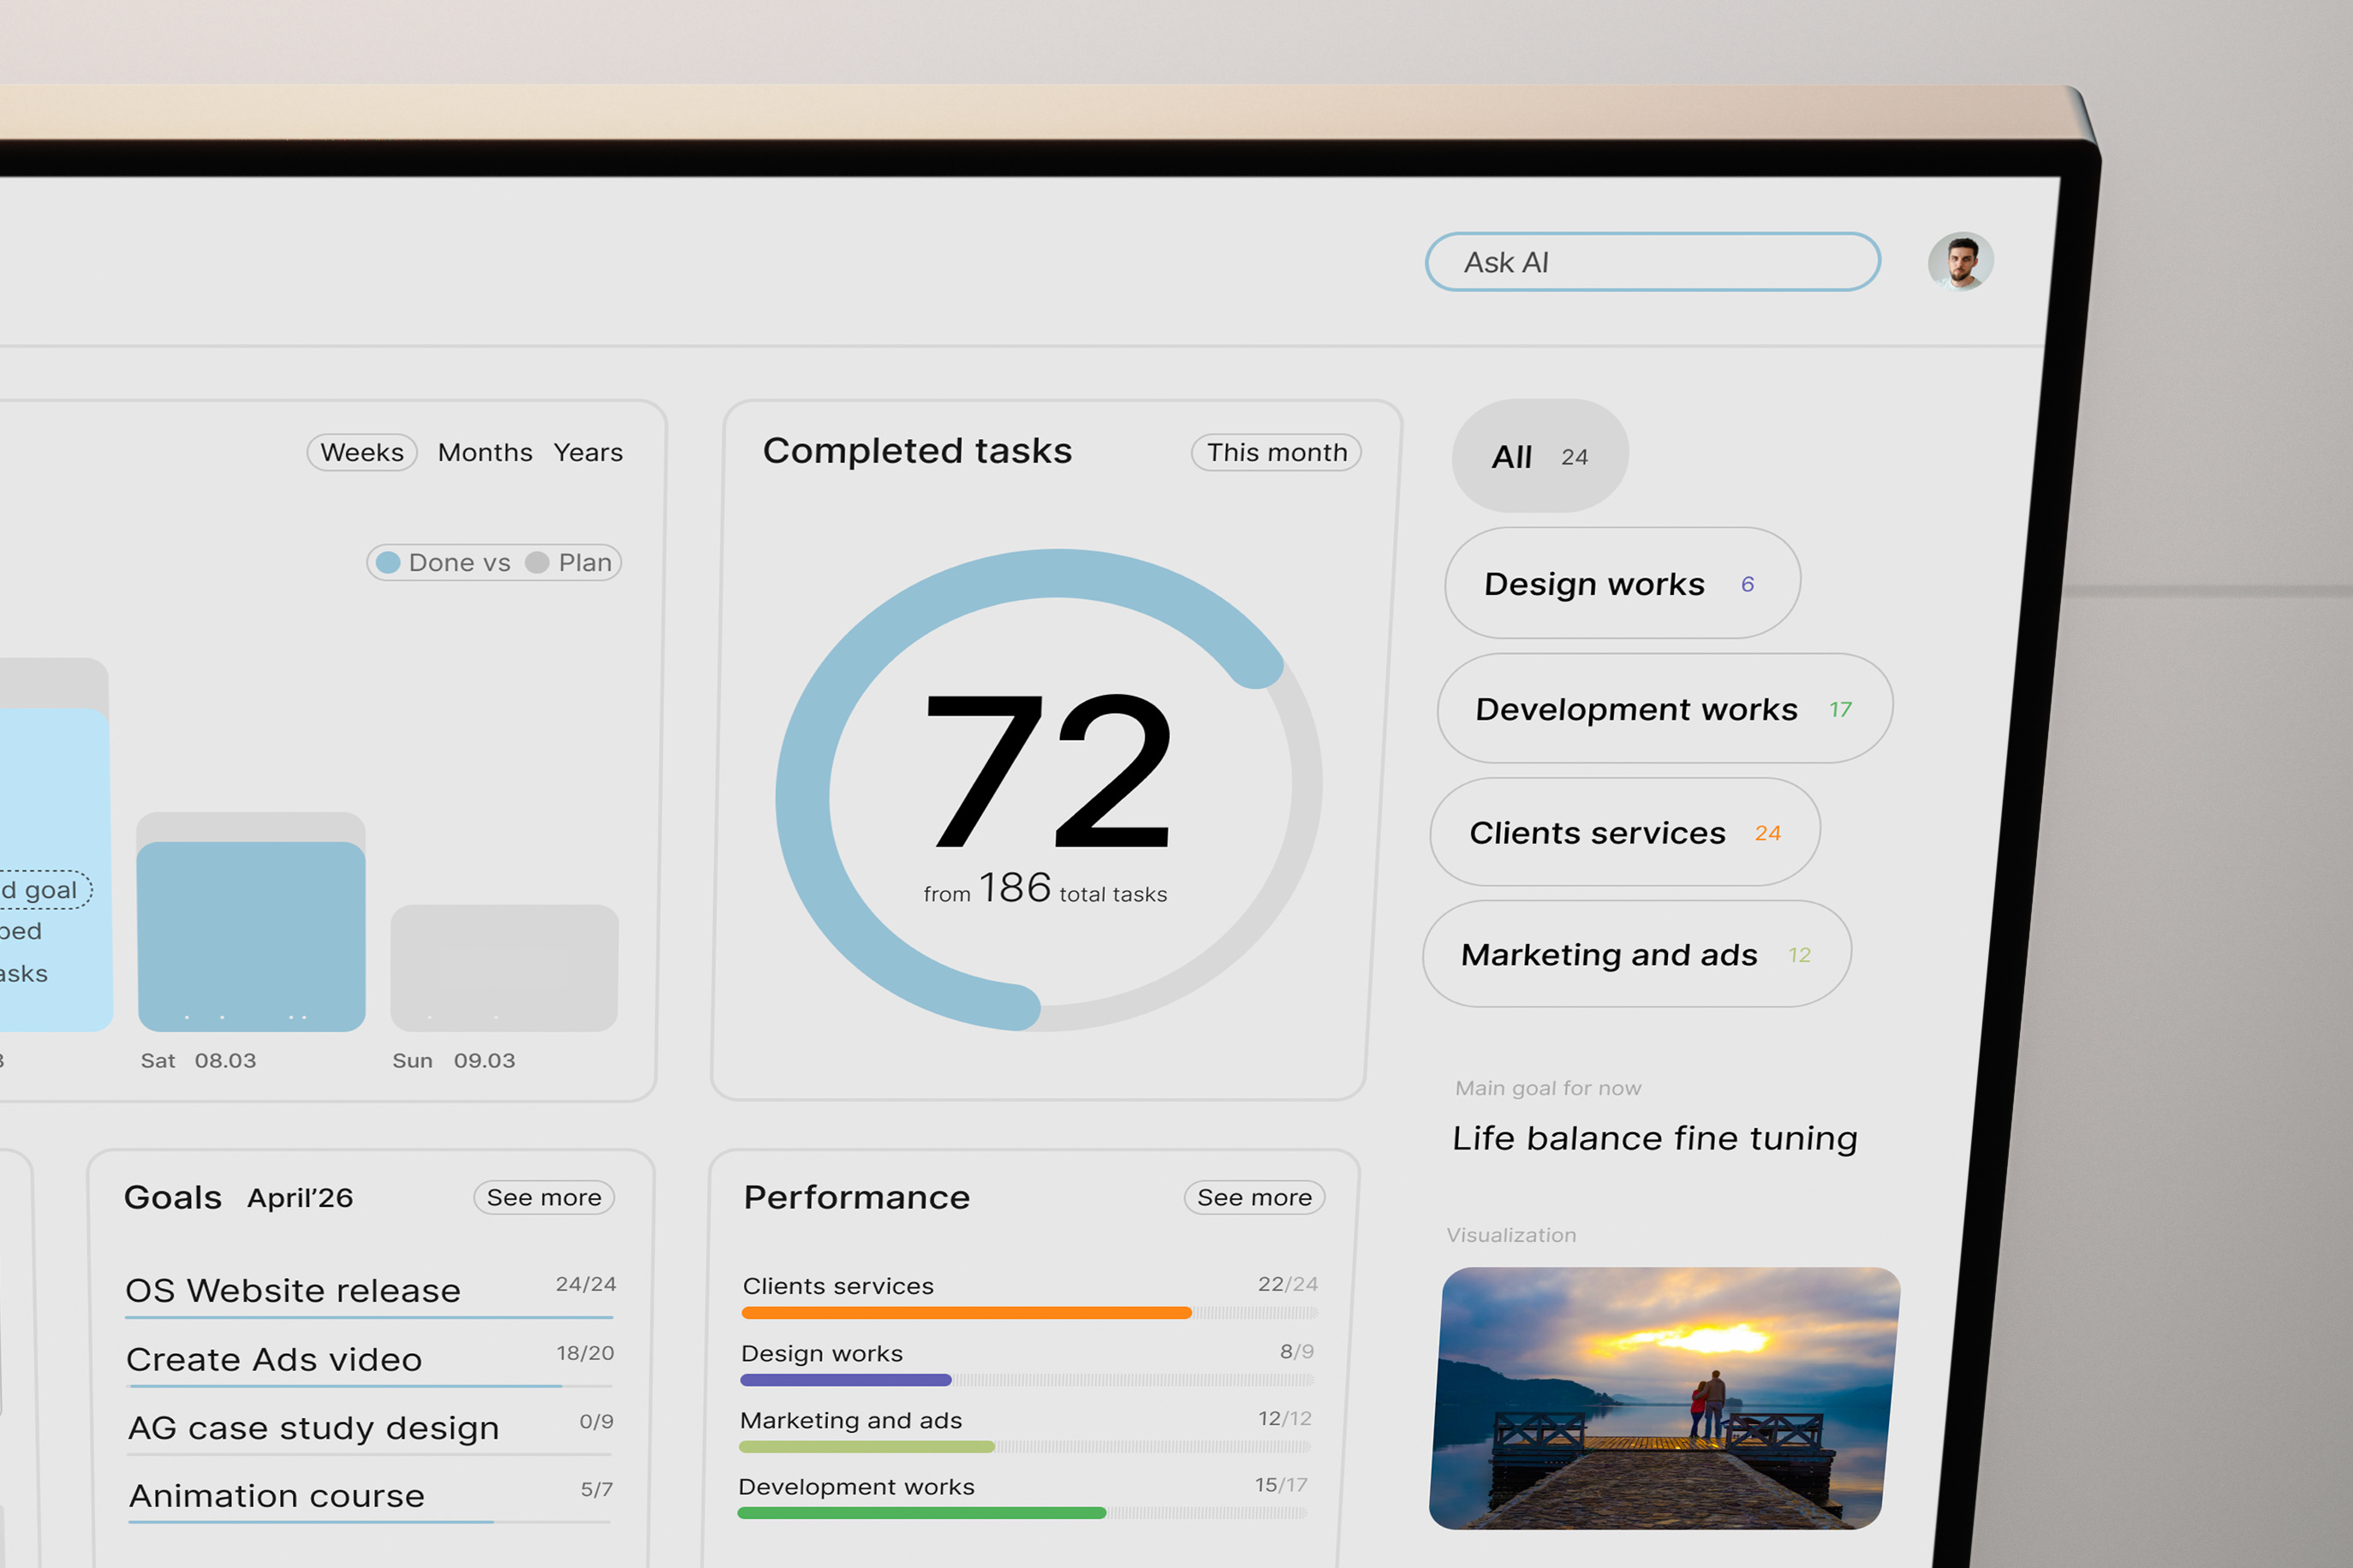Switch chart range to Months
Screen dimensions: 2353x1568
tap(485, 452)
